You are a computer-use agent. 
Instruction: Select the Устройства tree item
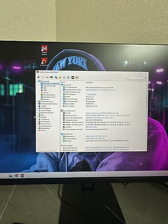44,119
